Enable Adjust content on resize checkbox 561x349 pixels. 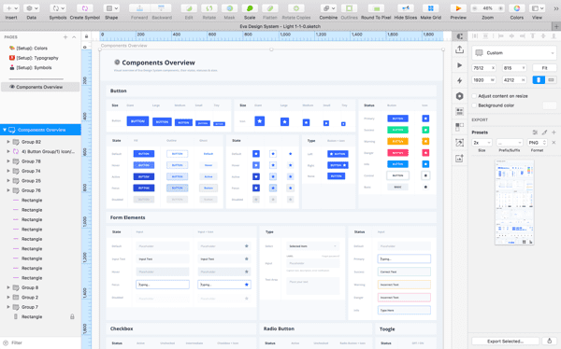click(x=474, y=96)
